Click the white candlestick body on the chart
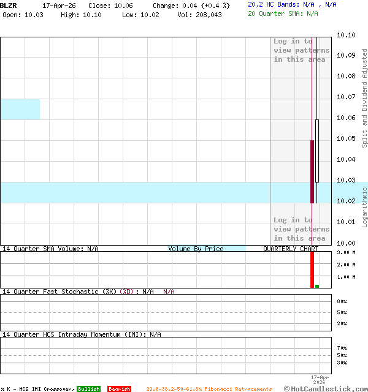The width and height of the screenshot is (368, 392). coord(317,151)
